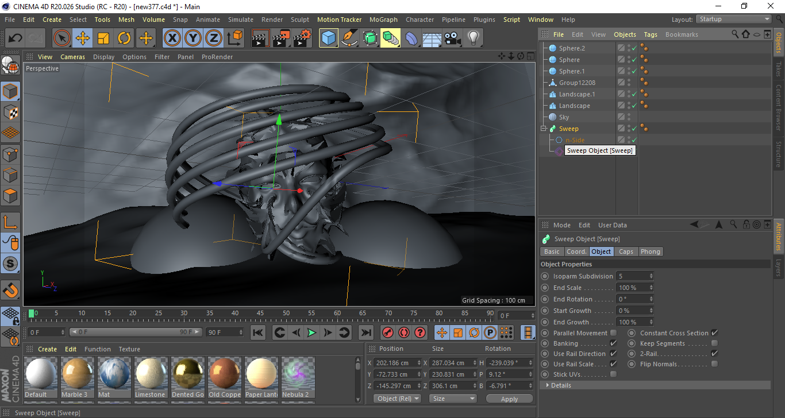This screenshot has height=418, width=785.
Task: Toggle Autokeying button
Action: (404, 332)
